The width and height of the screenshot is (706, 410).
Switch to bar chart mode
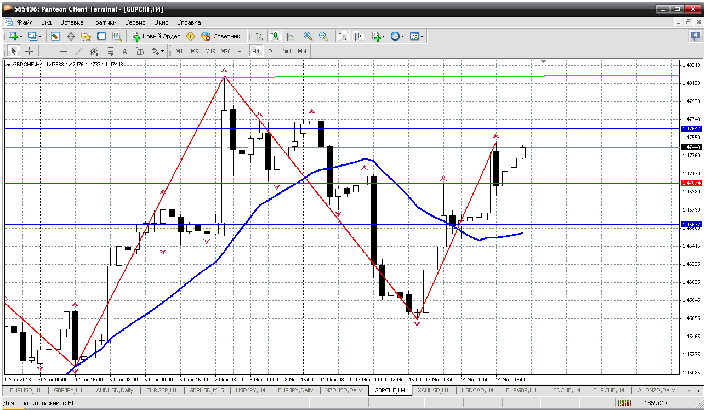259,36
